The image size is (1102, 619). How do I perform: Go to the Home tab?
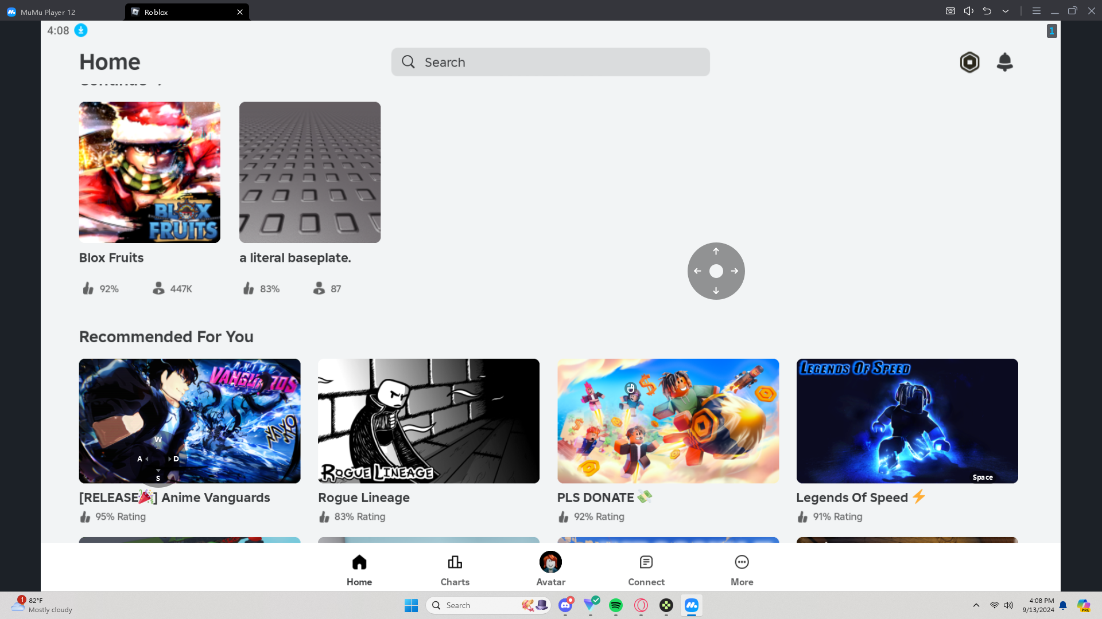359,570
